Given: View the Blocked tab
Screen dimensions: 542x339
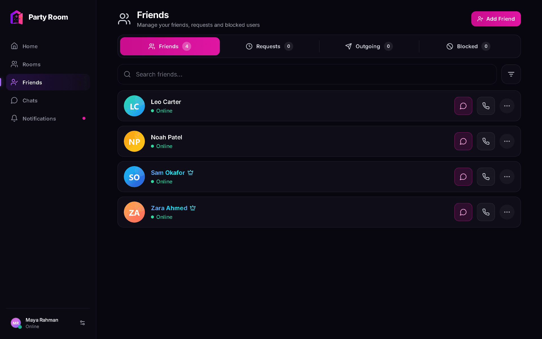Looking at the screenshot, I should coord(468,46).
